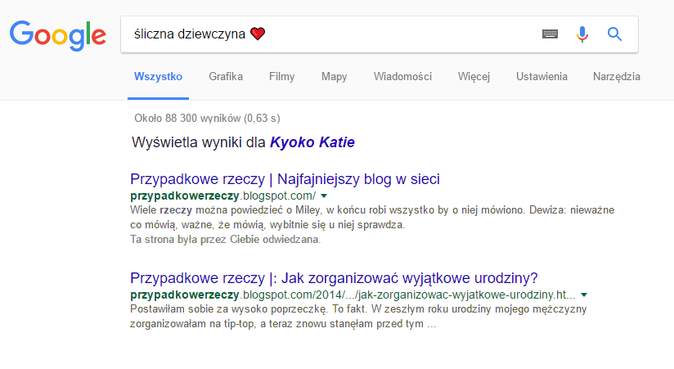
Task: Open Narzędzia search tools
Action: pyautogui.click(x=617, y=77)
